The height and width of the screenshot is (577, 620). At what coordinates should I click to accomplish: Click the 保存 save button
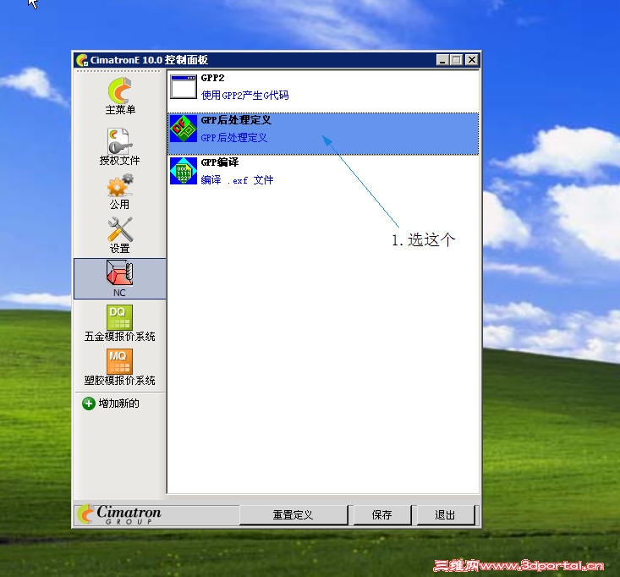coord(382,515)
